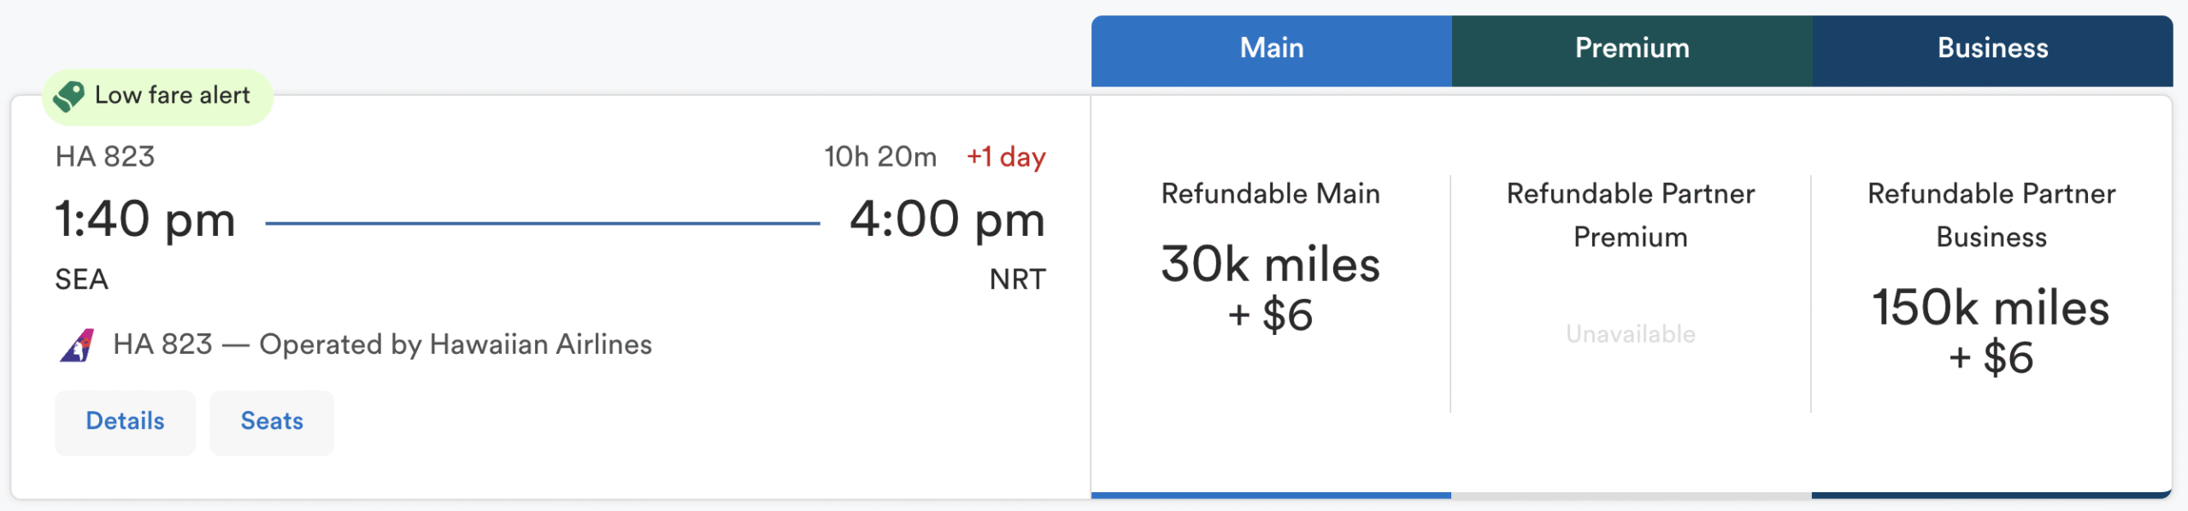Click the NRT destination airport code
Image resolution: width=2188 pixels, height=511 pixels.
[1017, 279]
